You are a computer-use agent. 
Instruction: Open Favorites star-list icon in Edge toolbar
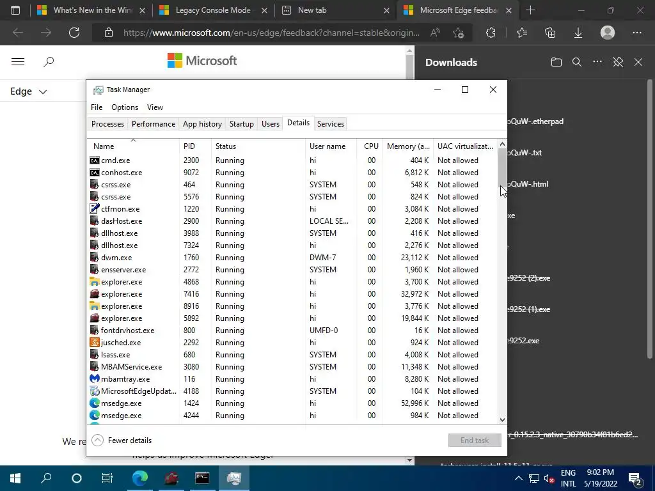[x=522, y=33]
